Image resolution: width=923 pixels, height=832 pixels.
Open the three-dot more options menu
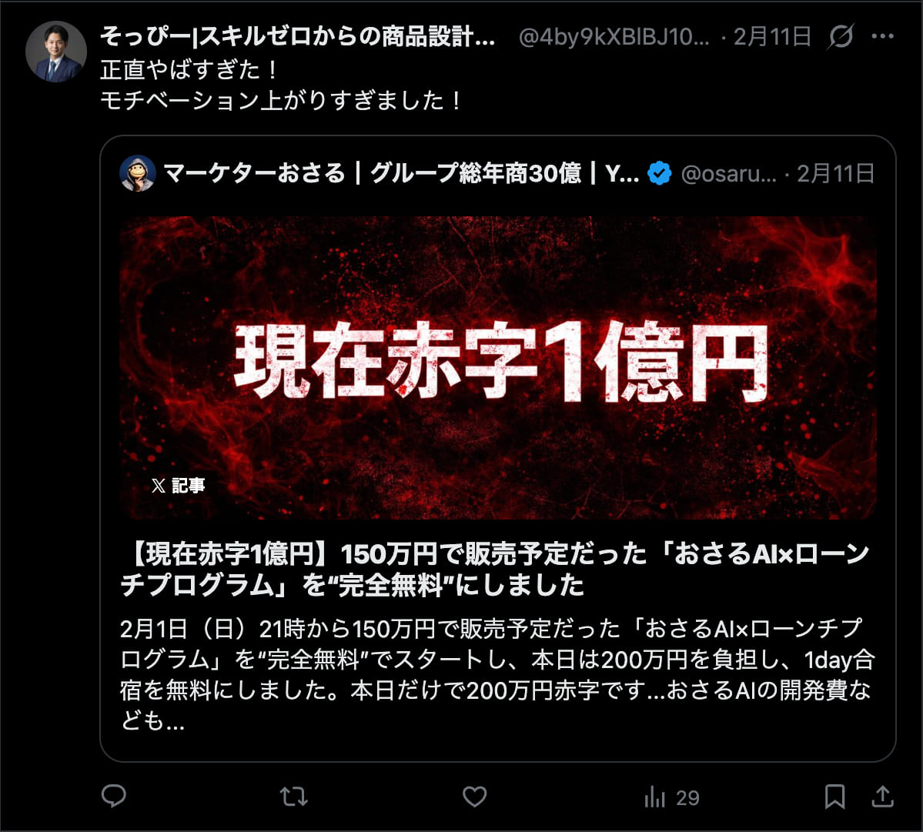[x=882, y=36]
